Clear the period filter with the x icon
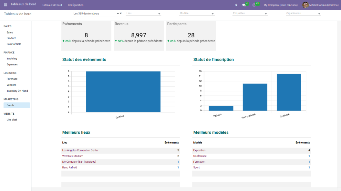This screenshot has width=341, height=191. point(121,14)
